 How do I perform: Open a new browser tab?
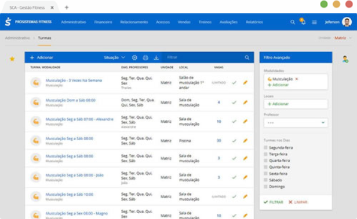[67, 8]
